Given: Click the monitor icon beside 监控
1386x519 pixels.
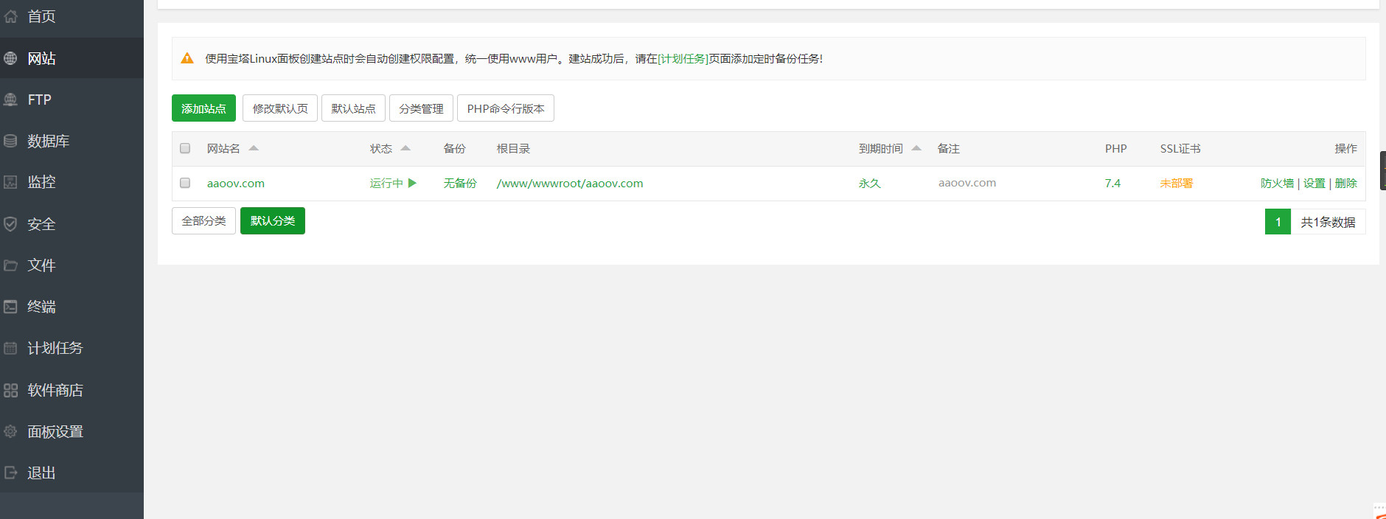Looking at the screenshot, I should point(10,182).
